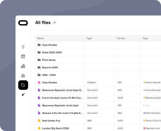The height and width of the screenshot is (131, 161).
Task: Open the calendar icon in sidebar
Action: (x=23, y=56)
